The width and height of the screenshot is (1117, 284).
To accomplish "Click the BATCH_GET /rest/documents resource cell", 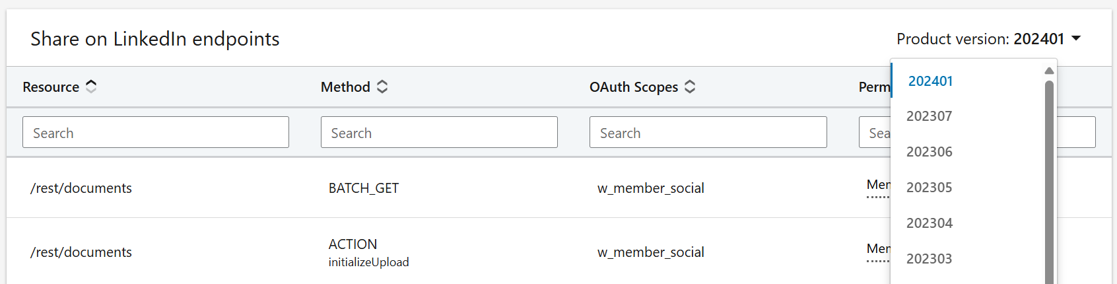I will (x=81, y=188).
